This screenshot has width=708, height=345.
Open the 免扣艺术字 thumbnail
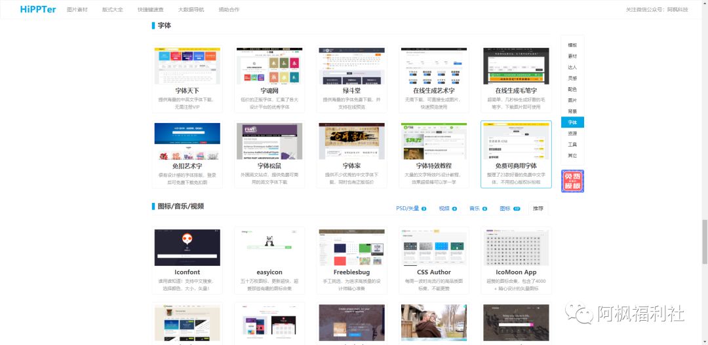pyautogui.click(x=187, y=141)
